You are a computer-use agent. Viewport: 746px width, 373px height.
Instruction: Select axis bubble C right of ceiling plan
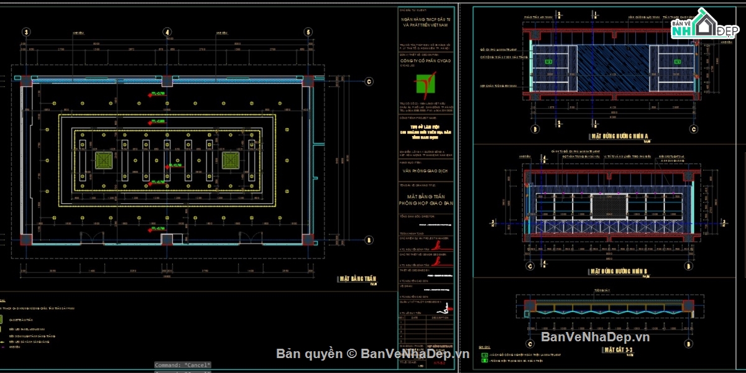pos(369,81)
